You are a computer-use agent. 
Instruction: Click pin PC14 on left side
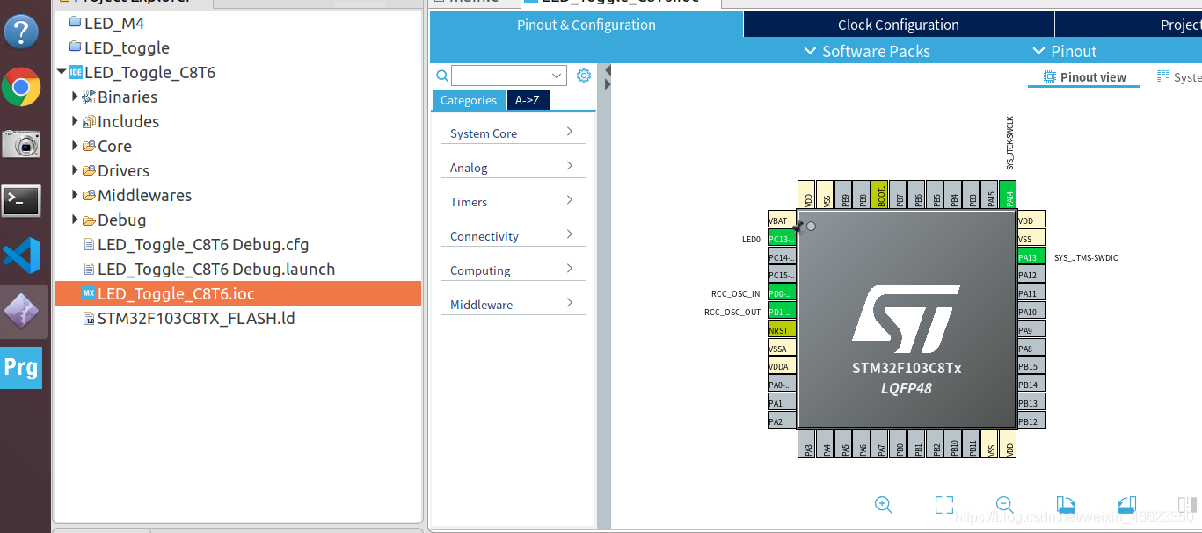[782, 257]
